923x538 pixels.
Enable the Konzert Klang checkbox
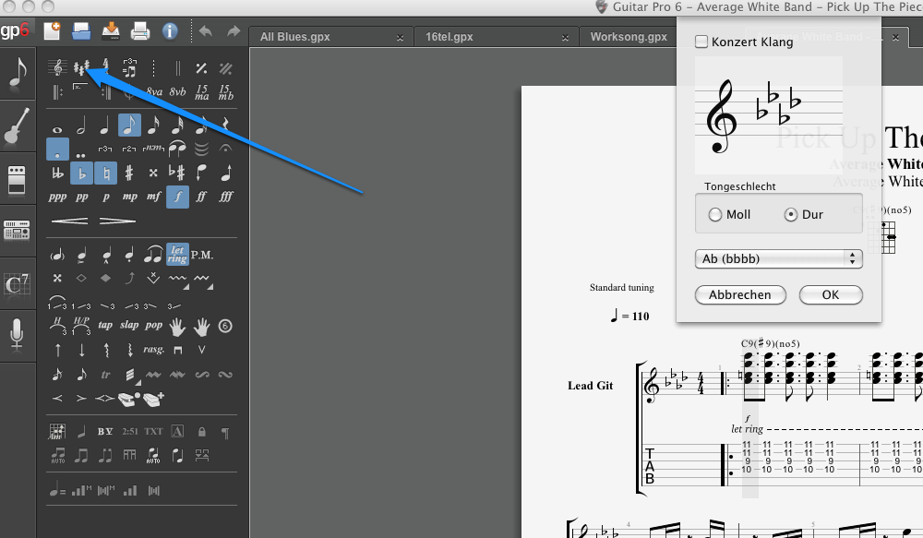tap(701, 42)
